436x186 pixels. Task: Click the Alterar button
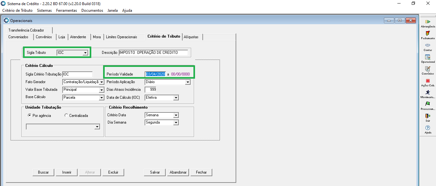coord(90,172)
